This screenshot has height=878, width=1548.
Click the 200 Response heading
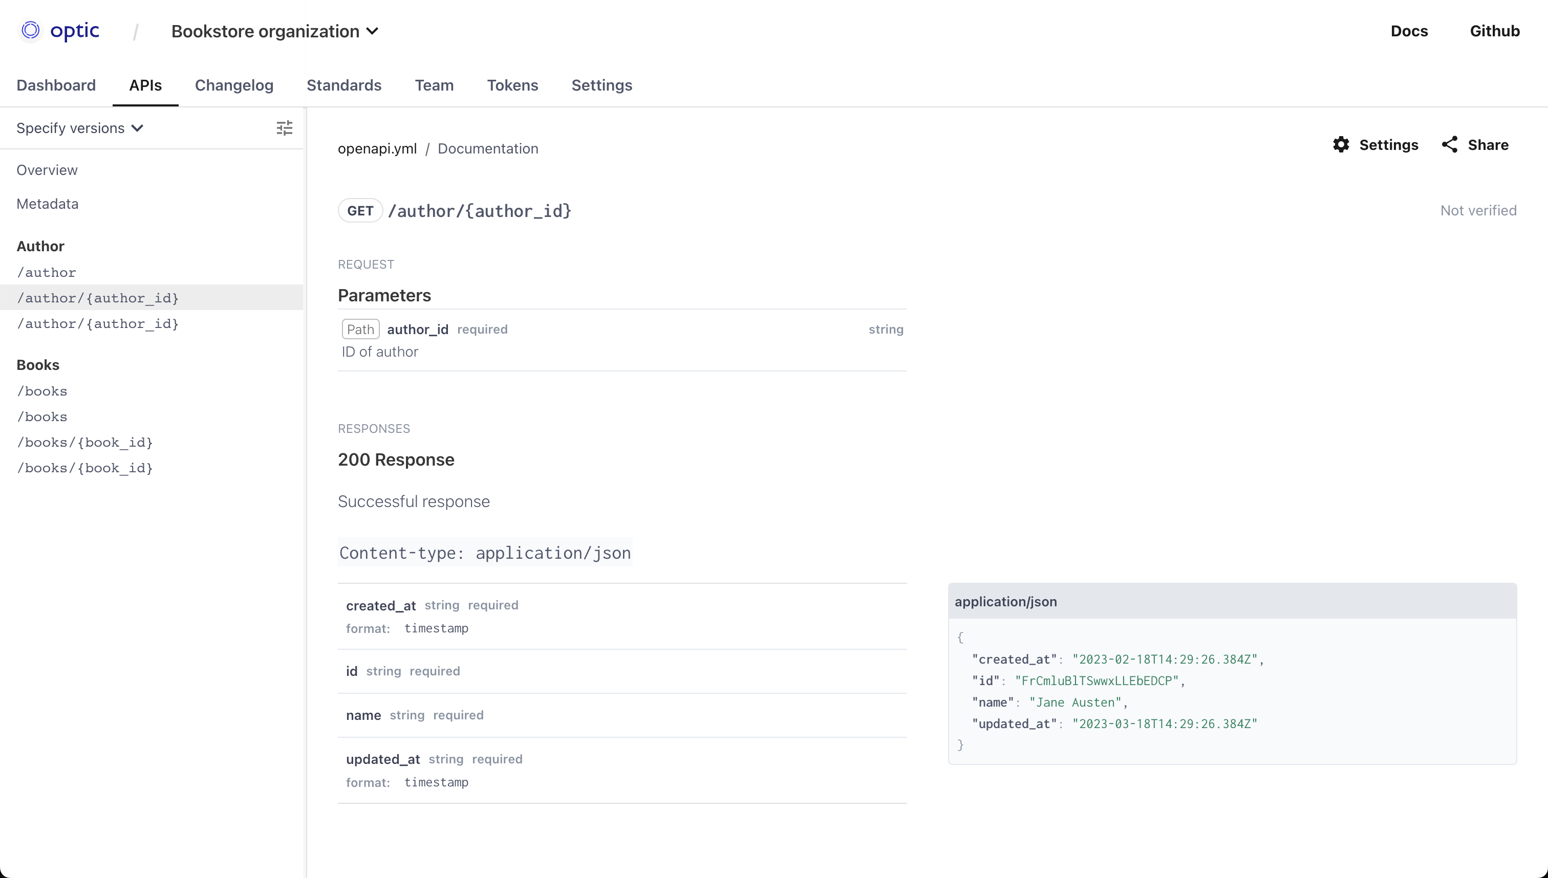tap(396, 459)
